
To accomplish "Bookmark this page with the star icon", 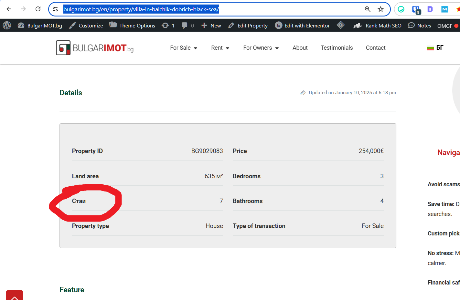I will pos(380,9).
